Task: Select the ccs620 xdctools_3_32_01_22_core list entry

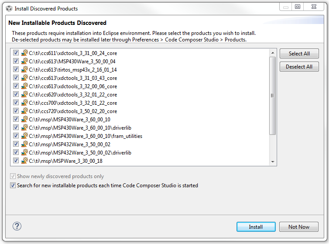Action: pos(73,94)
